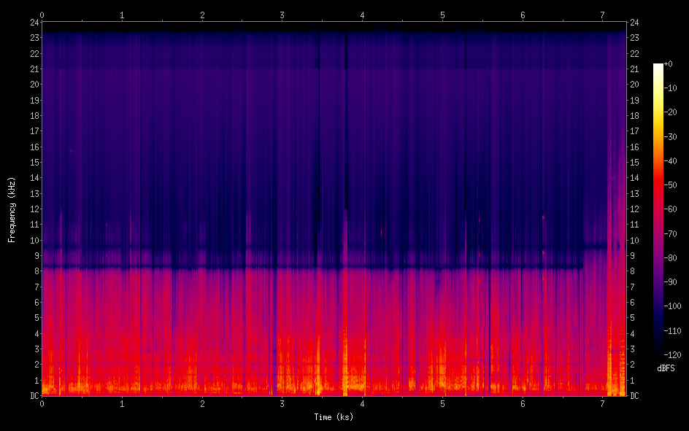Click the "Time (ks)" axis title

334,417
